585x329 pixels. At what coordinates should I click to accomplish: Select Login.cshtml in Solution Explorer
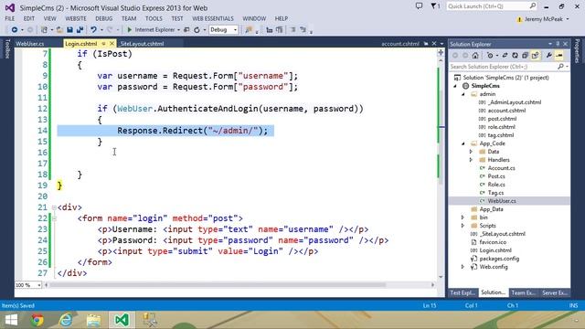tap(495, 250)
